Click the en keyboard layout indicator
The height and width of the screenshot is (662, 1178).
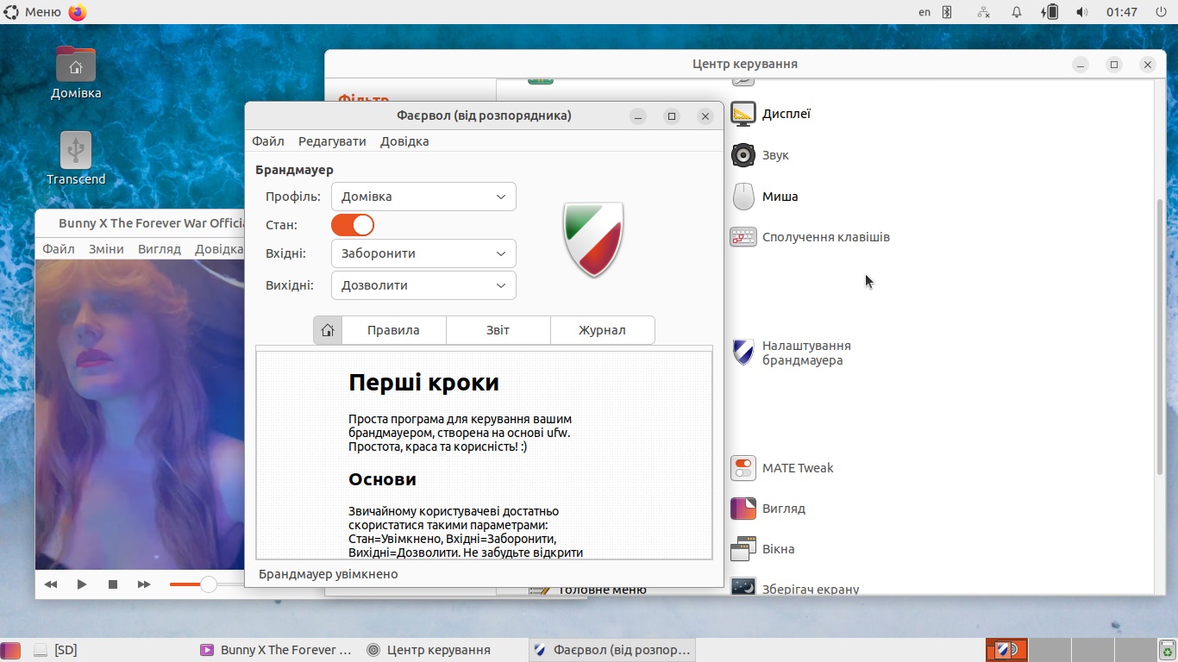coord(924,12)
